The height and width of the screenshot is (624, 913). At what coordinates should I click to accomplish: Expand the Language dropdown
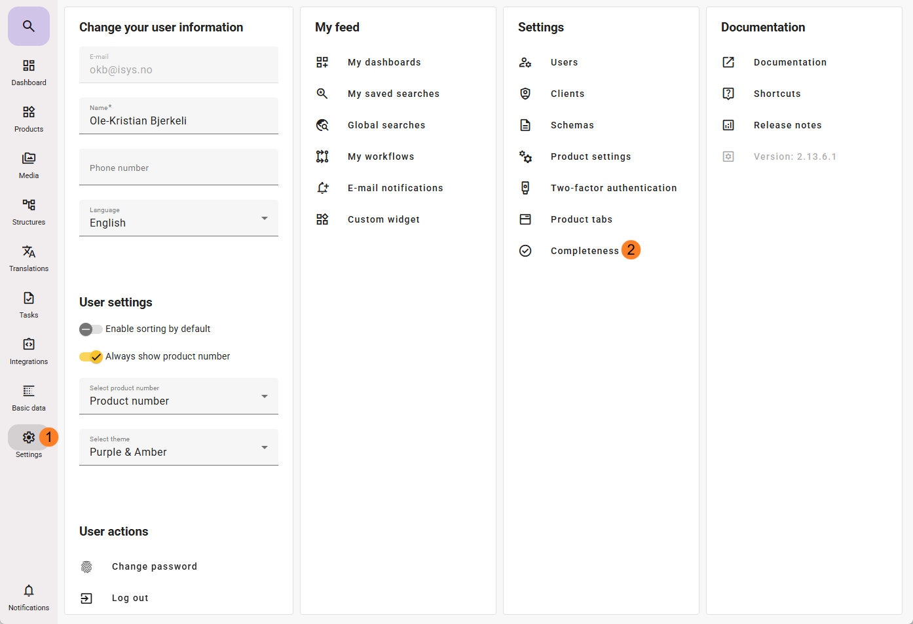click(178, 218)
